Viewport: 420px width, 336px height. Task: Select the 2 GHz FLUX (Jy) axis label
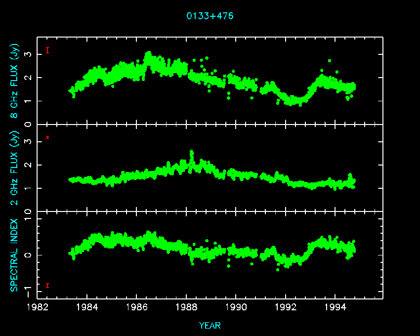click(x=15, y=168)
